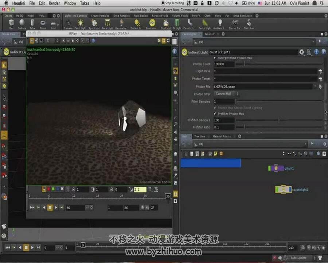This screenshot has height=263, width=328.
Task: Open the Render menu
Action: 54,3
